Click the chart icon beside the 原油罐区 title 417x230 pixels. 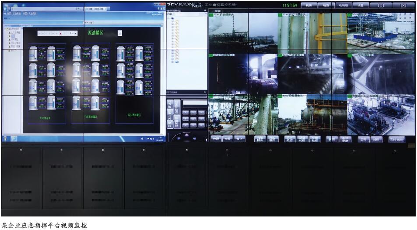tap(119, 33)
